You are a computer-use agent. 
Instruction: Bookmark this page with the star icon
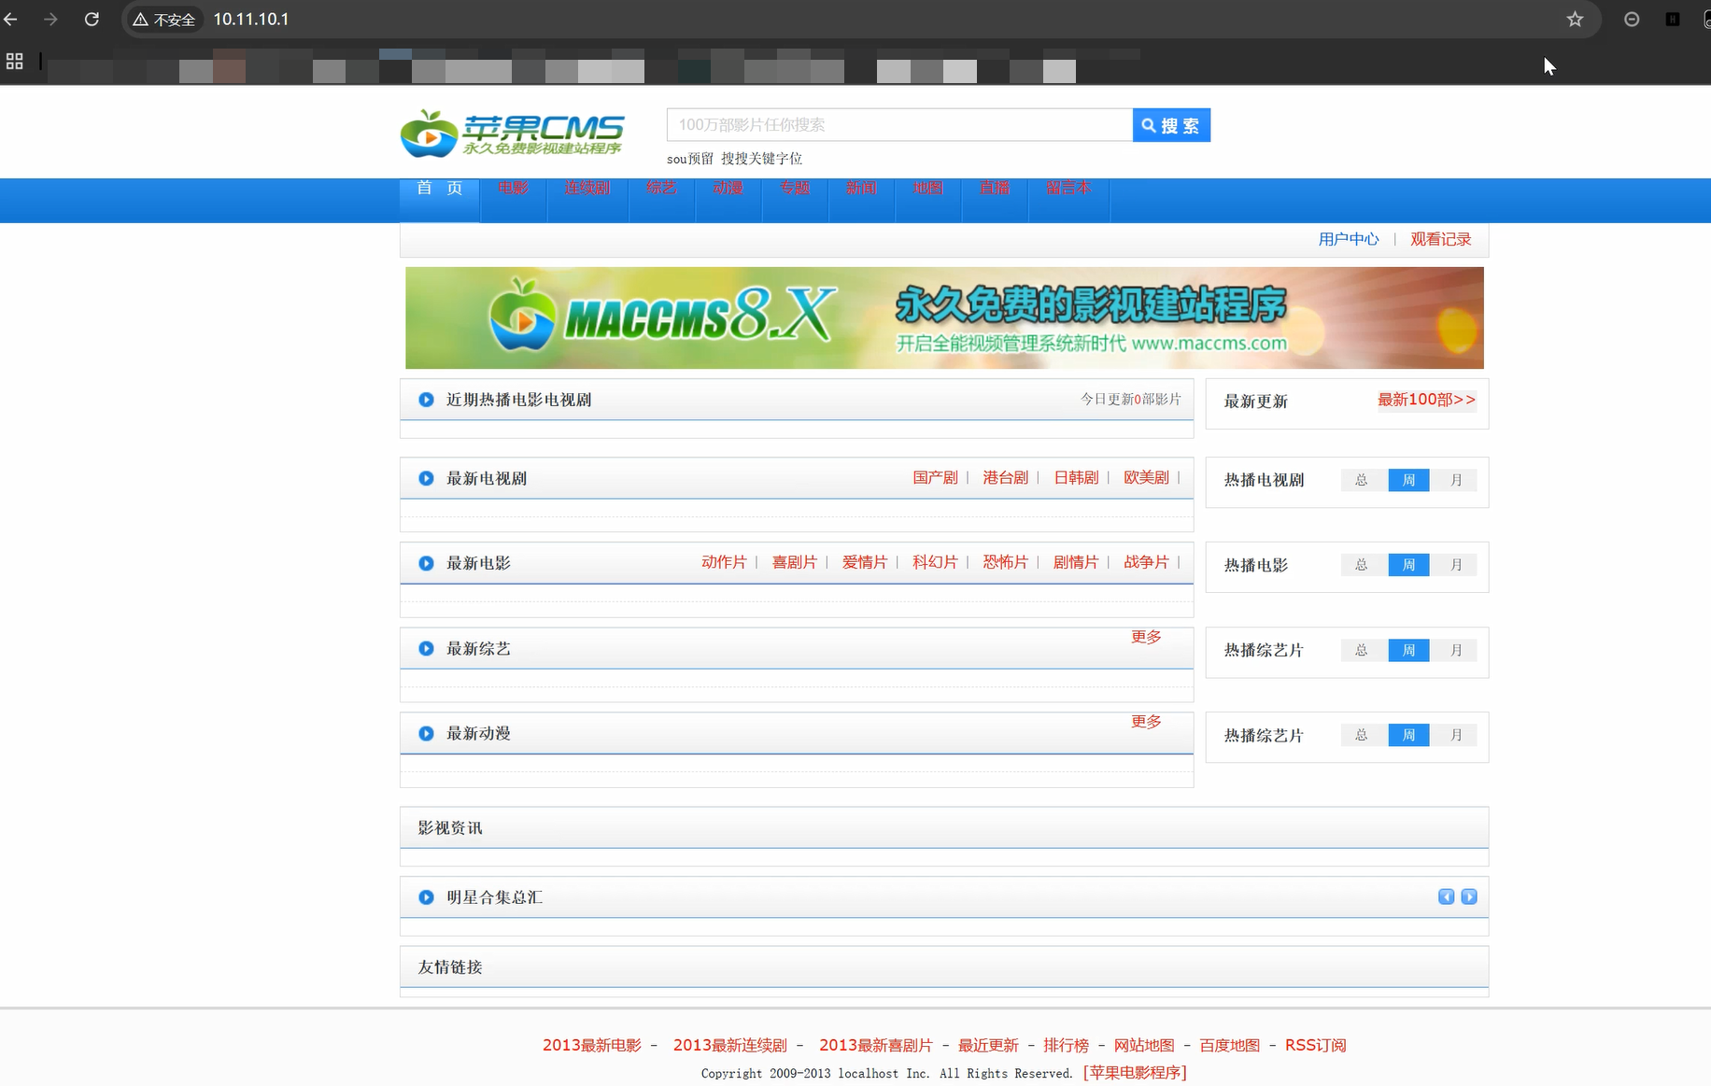(1575, 19)
